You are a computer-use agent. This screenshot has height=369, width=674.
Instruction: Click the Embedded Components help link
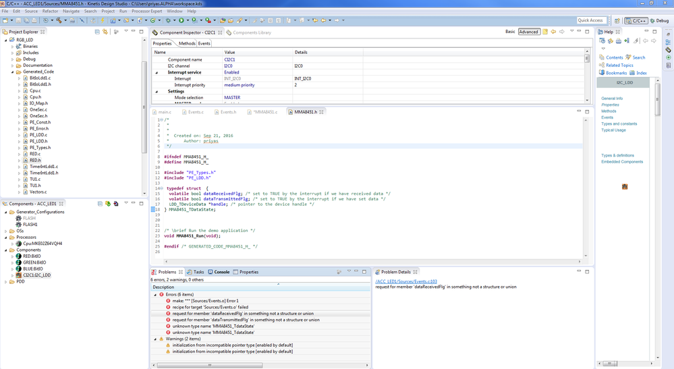(622, 162)
